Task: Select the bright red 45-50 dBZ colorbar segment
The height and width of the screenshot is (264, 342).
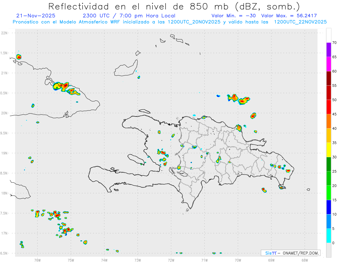Action: pos(329,107)
